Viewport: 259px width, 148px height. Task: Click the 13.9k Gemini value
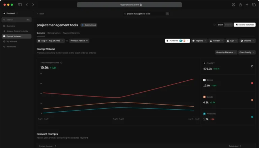click(207, 85)
